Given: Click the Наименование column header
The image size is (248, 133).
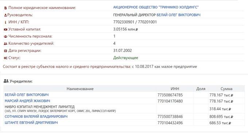Looking at the screenshot, I should (80, 89).
